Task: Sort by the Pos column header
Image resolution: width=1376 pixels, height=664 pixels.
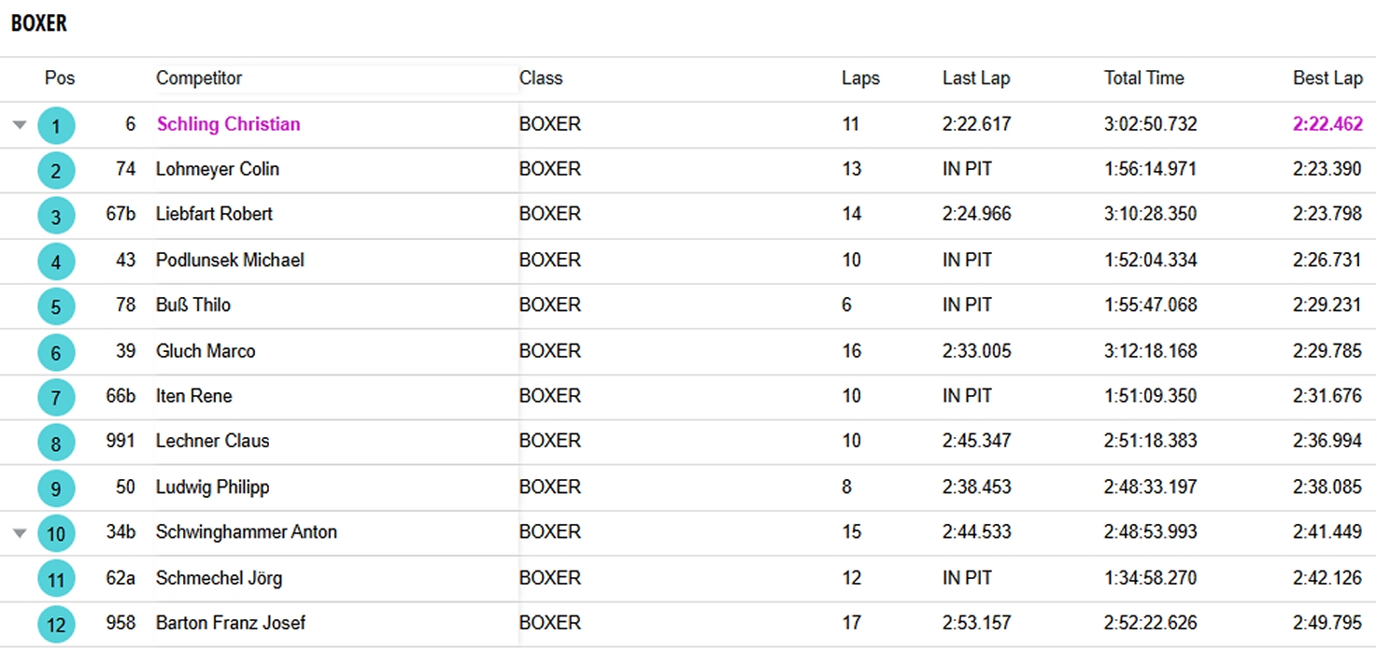Action: pos(60,78)
